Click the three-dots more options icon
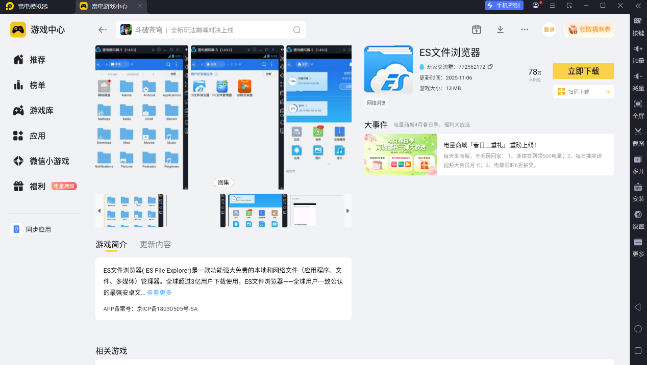Viewport: 647px width, 365px height. 524,30
